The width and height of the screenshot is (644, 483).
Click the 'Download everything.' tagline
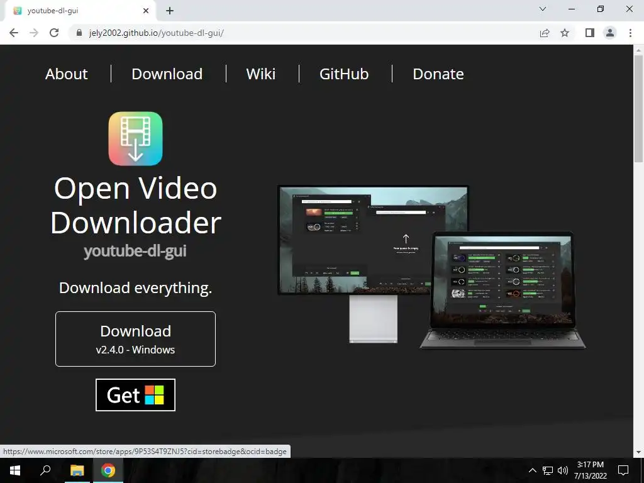[x=136, y=288]
